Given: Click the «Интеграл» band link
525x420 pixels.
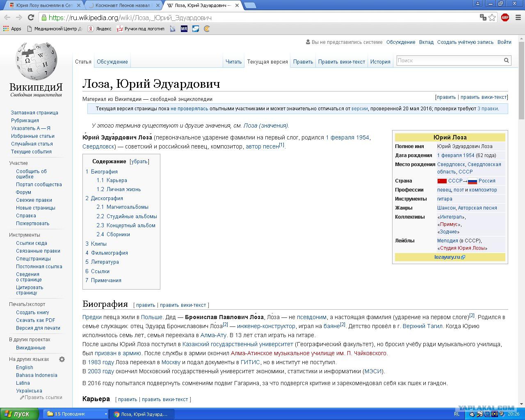Looking at the screenshot, I should 451,217.
